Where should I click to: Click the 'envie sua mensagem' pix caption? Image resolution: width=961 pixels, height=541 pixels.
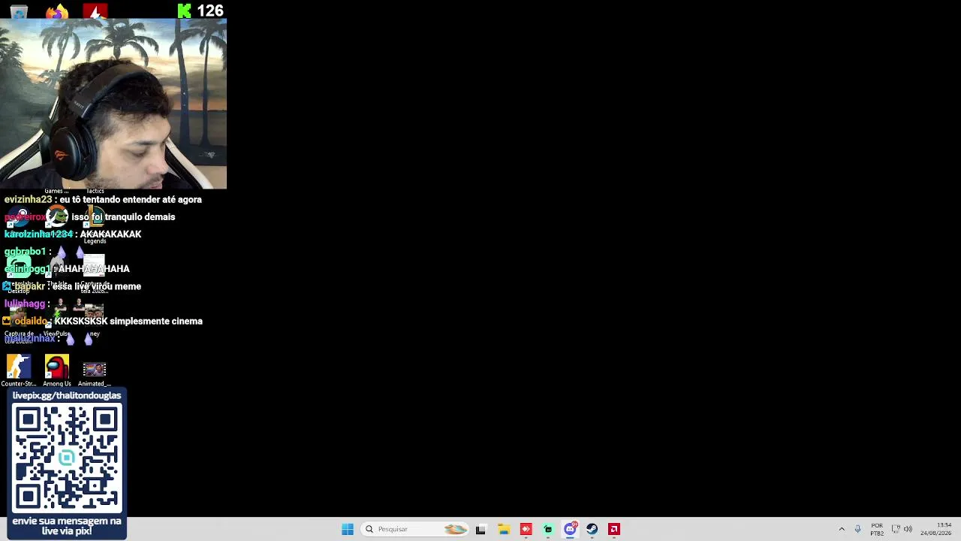[67, 526]
